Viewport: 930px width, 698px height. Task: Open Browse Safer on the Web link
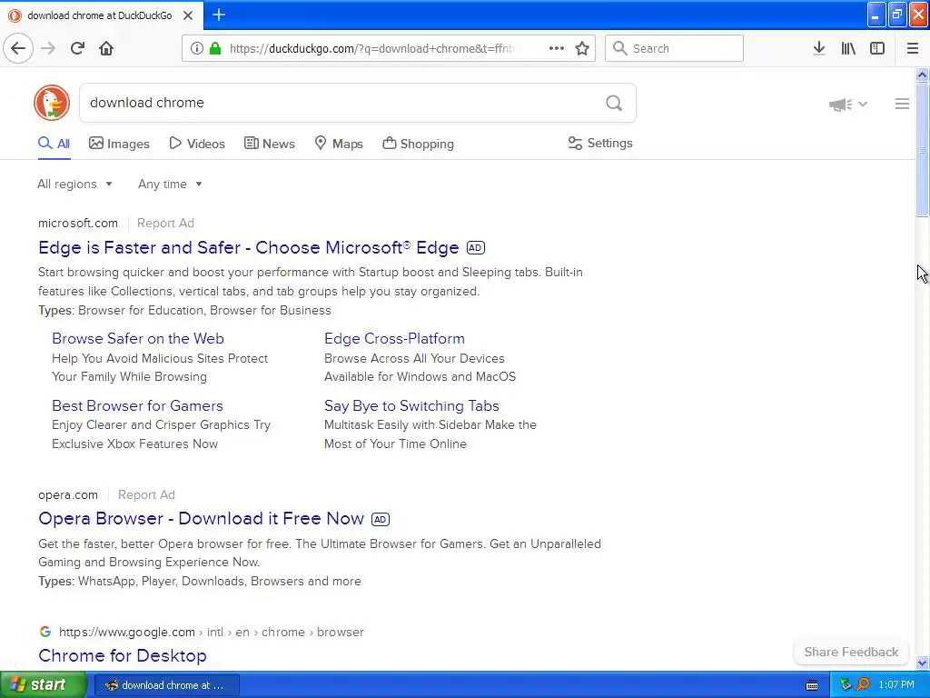pos(138,338)
